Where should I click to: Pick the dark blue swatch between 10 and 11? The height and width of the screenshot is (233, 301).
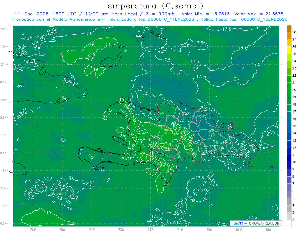(x=289, y=158)
